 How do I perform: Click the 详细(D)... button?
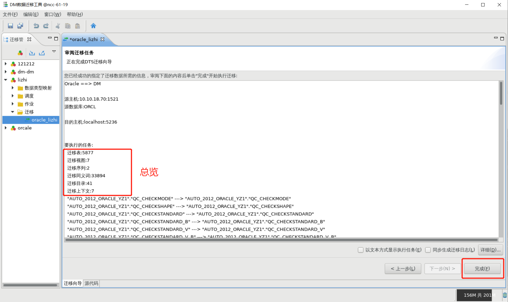point(490,250)
